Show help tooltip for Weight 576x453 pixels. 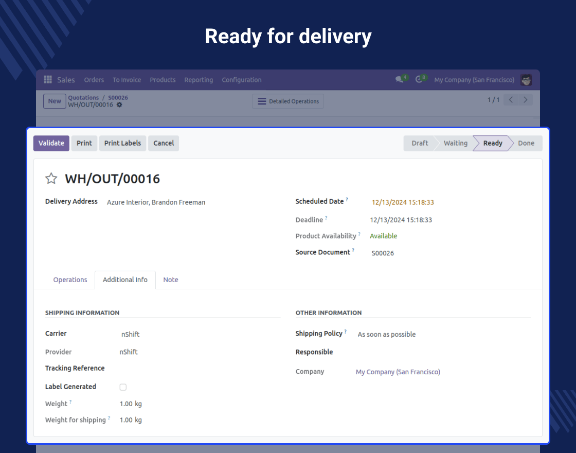[70, 402]
